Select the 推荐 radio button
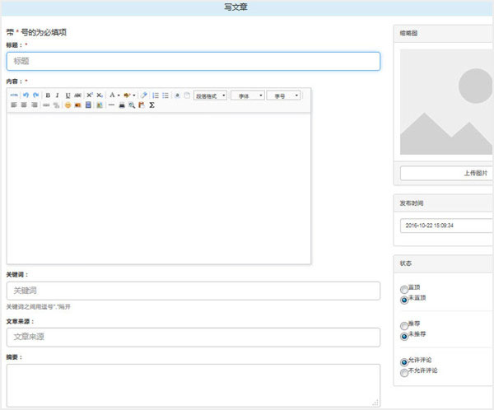The width and height of the screenshot is (494, 410). (404, 325)
